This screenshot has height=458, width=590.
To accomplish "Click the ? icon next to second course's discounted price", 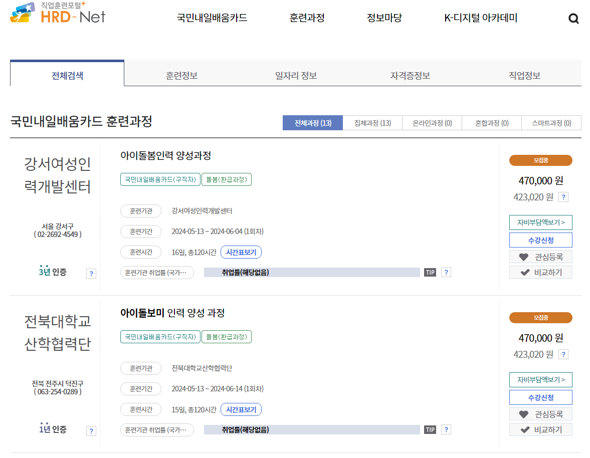I will point(563,354).
